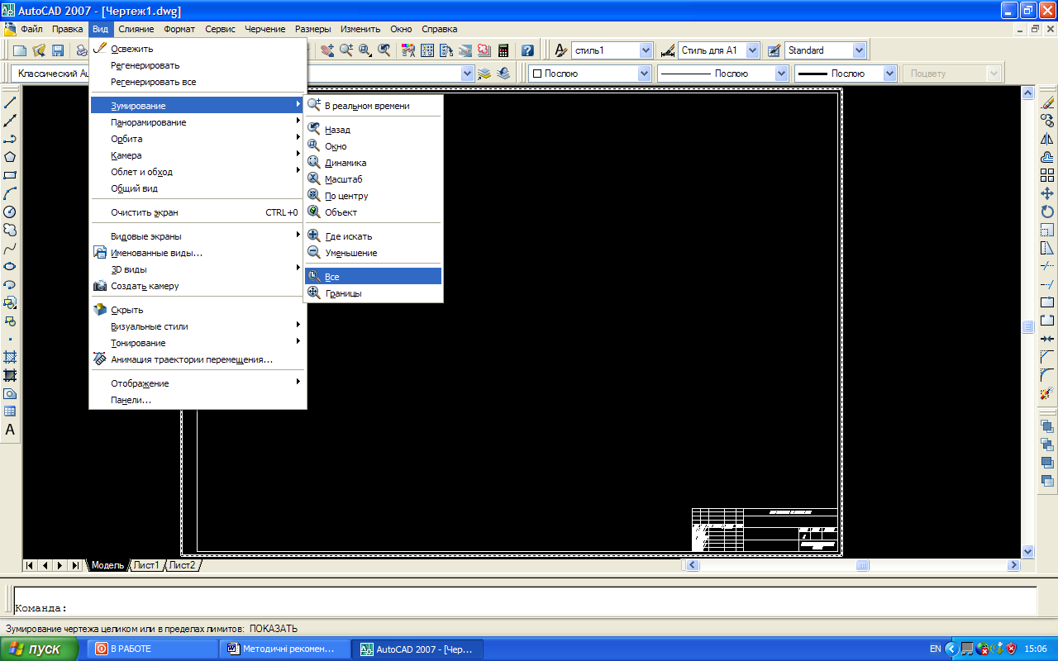
Task: Select the Erase tool
Action: pos(1047,102)
